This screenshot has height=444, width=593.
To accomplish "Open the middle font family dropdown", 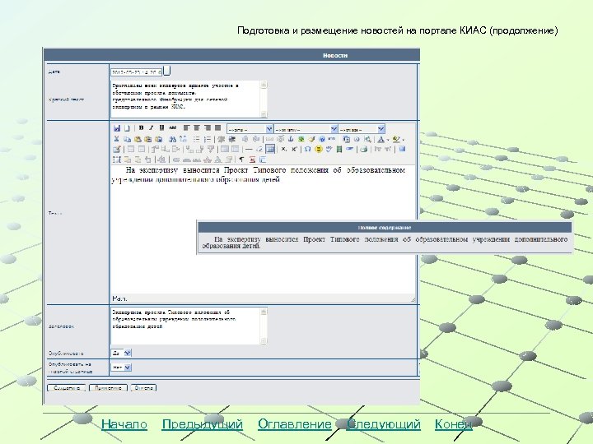I will [x=306, y=129].
